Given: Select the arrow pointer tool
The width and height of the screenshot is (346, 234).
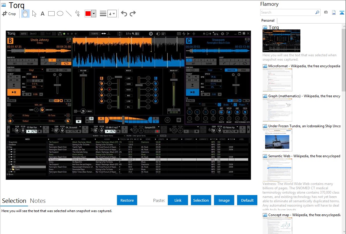Looking at the screenshot, I should point(34,14).
